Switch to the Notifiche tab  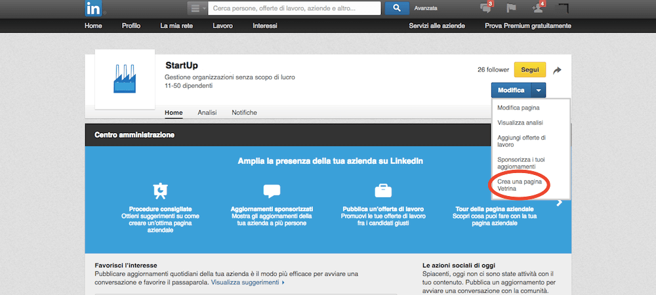244,112
